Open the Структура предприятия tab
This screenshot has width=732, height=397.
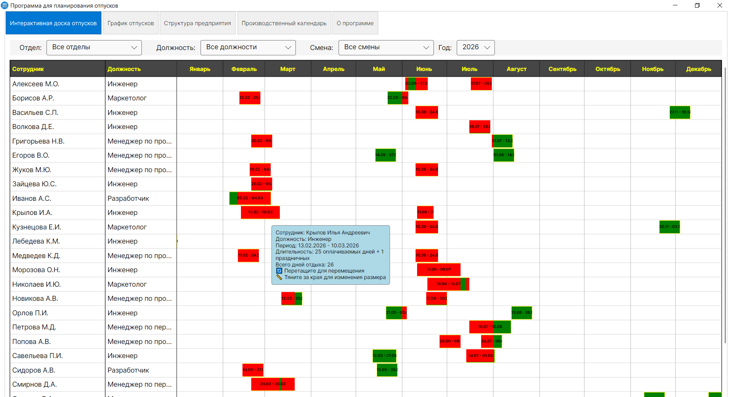pyautogui.click(x=197, y=23)
